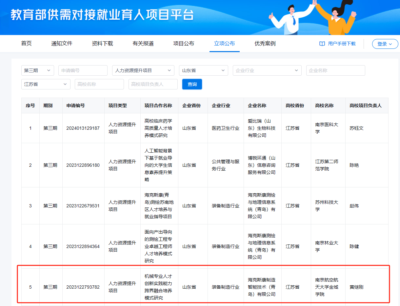Open the 资料下载 tab
Screen dimensions: 400x306
102,44
